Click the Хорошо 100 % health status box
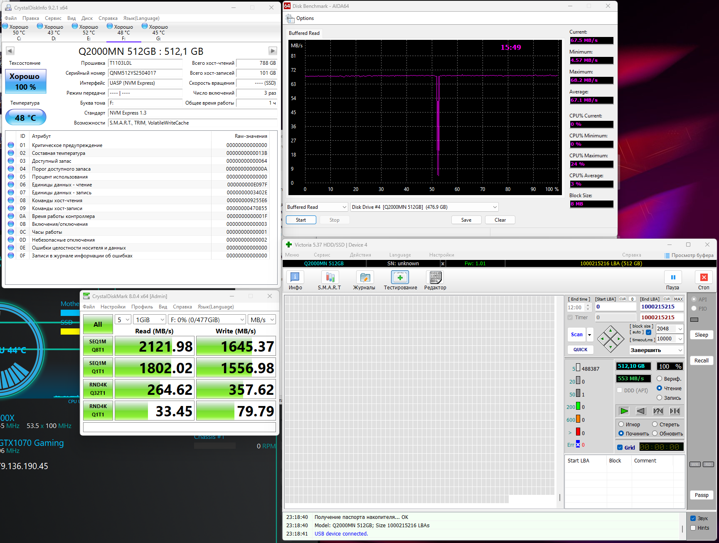The height and width of the screenshot is (543, 719). pyautogui.click(x=26, y=81)
